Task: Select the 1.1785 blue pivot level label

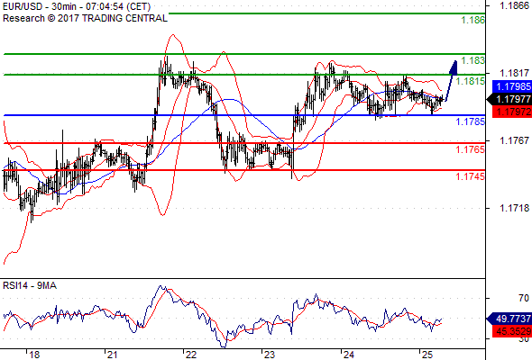Action: (x=471, y=121)
